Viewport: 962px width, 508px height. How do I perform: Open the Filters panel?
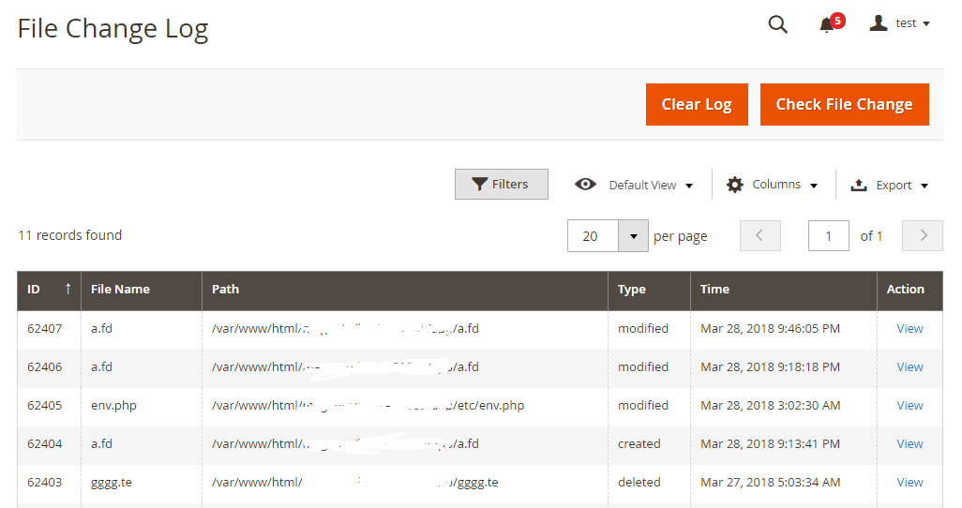pos(501,185)
